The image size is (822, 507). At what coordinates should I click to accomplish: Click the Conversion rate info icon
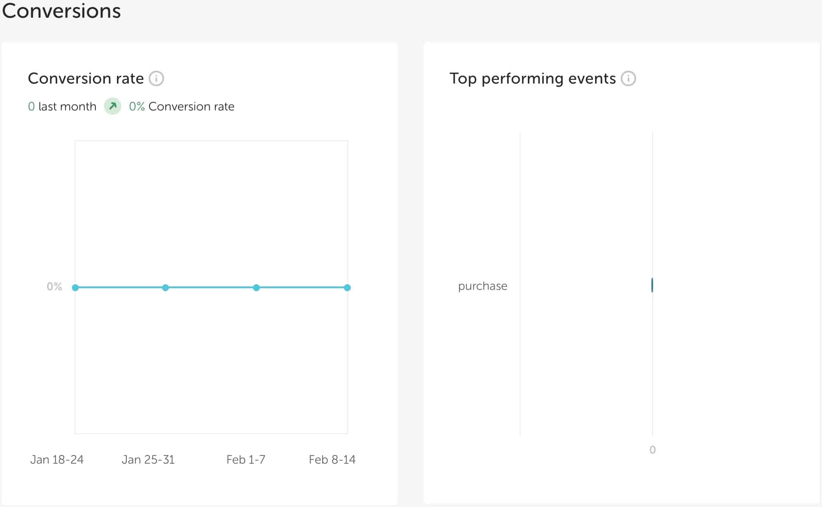pos(157,78)
